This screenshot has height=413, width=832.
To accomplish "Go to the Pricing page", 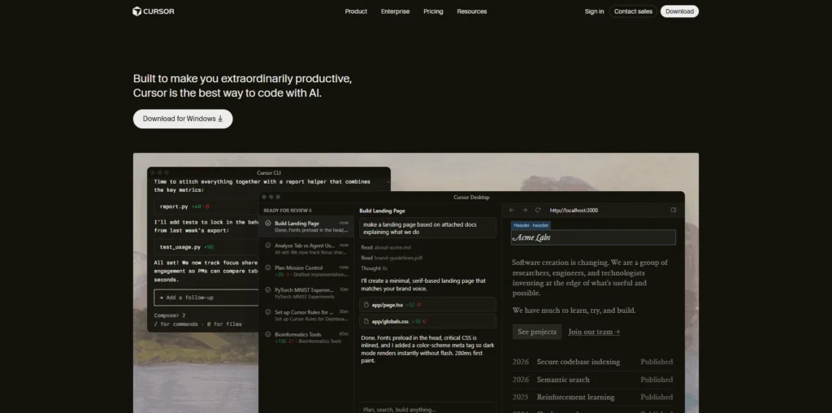I will (x=433, y=11).
